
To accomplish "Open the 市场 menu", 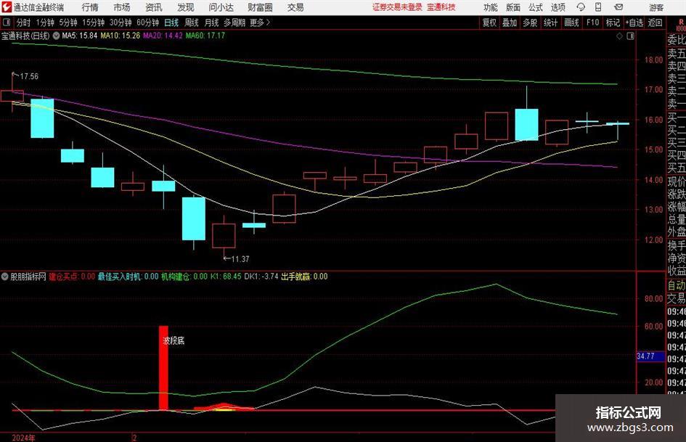I will (x=122, y=7).
